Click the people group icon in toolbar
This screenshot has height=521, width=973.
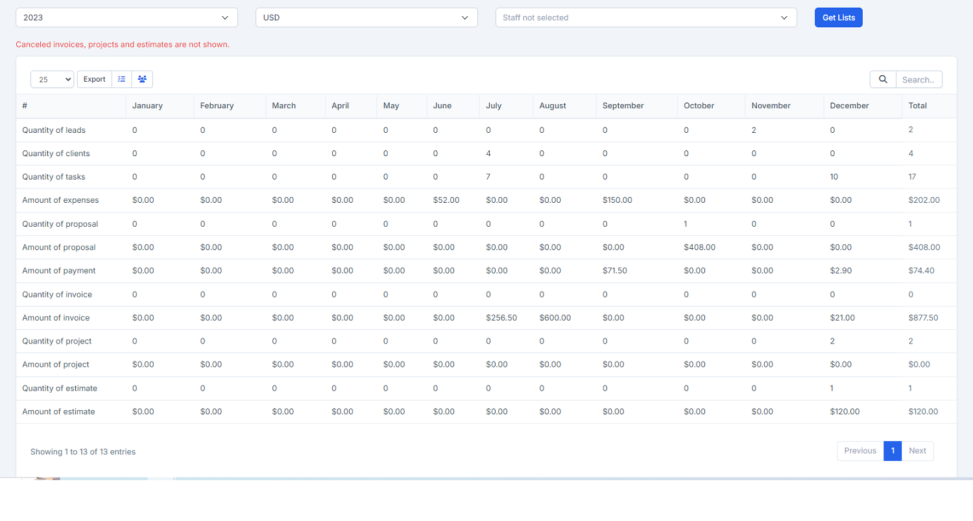(142, 79)
